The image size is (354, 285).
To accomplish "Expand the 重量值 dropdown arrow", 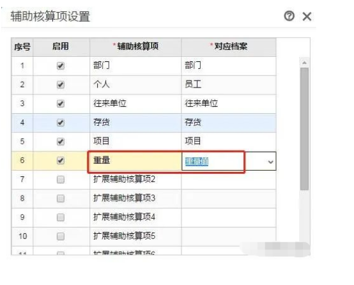I will tap(270, 162).
